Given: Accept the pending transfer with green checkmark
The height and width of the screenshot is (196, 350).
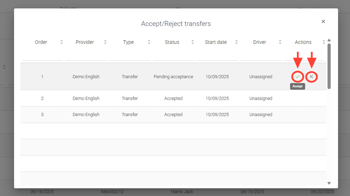Looking at the screenshot, I should coord(298,76).
